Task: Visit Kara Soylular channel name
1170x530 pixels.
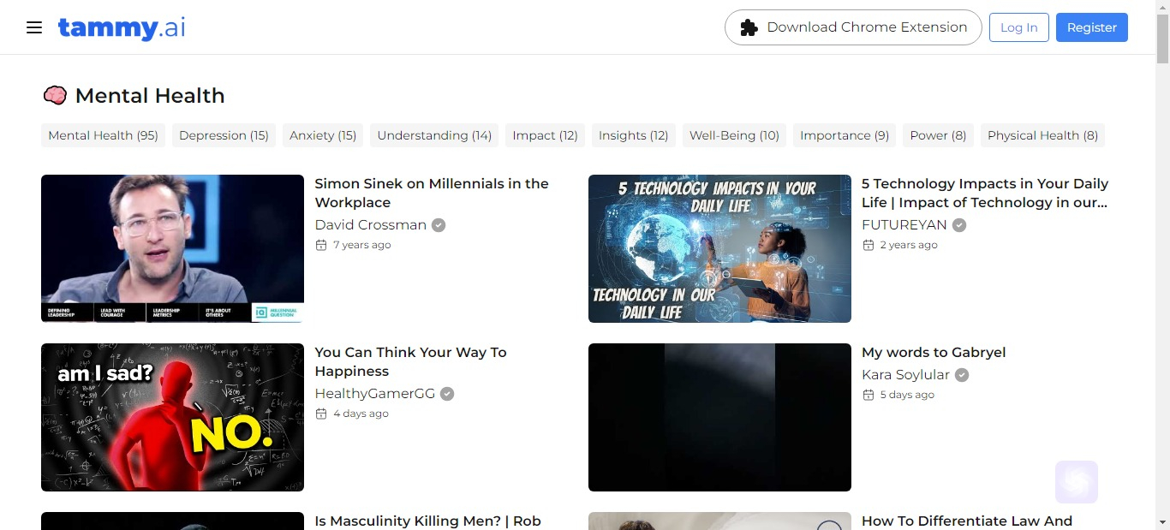Action: [905, 375]
